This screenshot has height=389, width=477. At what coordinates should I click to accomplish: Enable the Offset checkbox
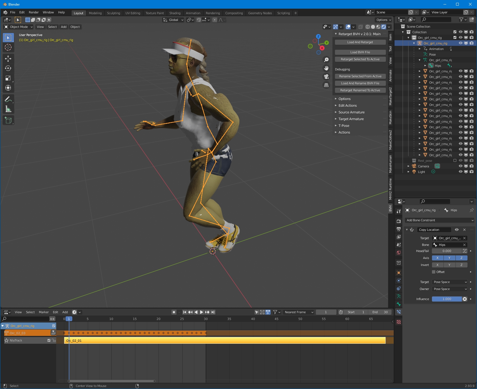[434, 272]
